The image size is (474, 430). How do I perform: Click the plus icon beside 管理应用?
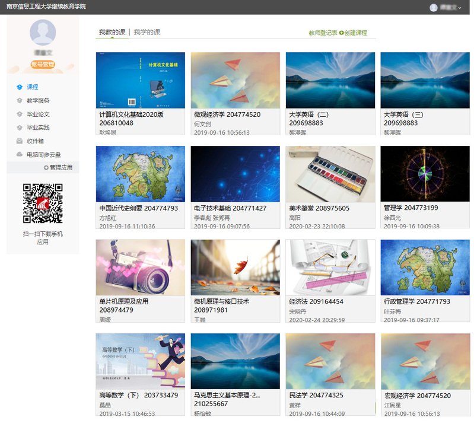pyautogui.click(x=46, y=168)
